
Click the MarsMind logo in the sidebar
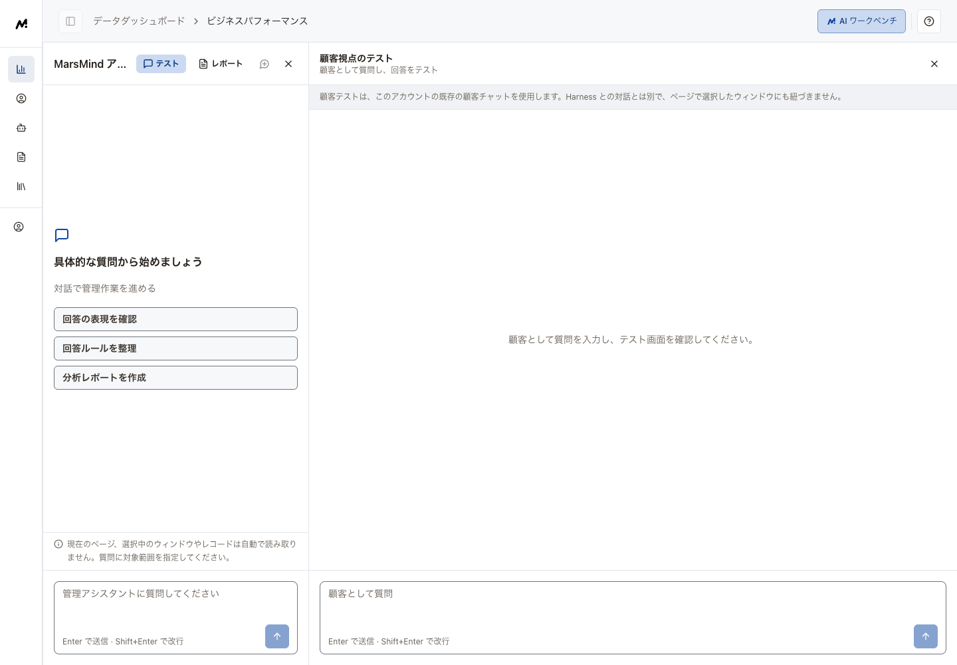click(21, 24)
